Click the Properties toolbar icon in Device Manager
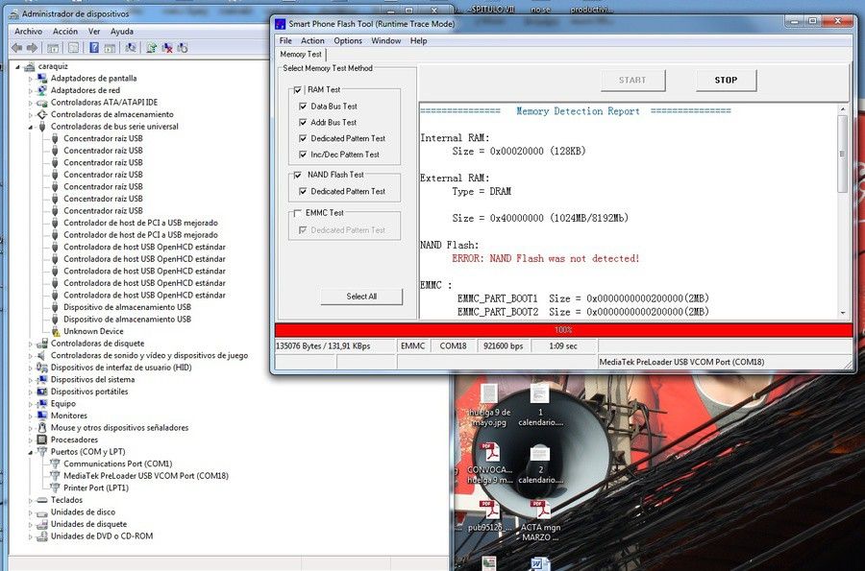The image size is (865, 571). pyautogui.click(x=73, y=48)
